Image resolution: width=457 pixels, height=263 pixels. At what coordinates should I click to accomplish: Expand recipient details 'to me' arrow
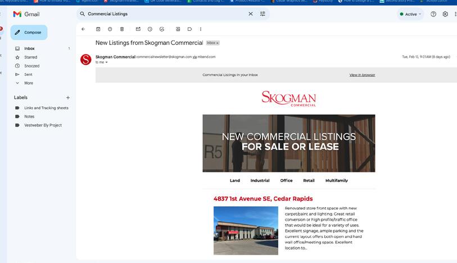(x=106, y=62)
